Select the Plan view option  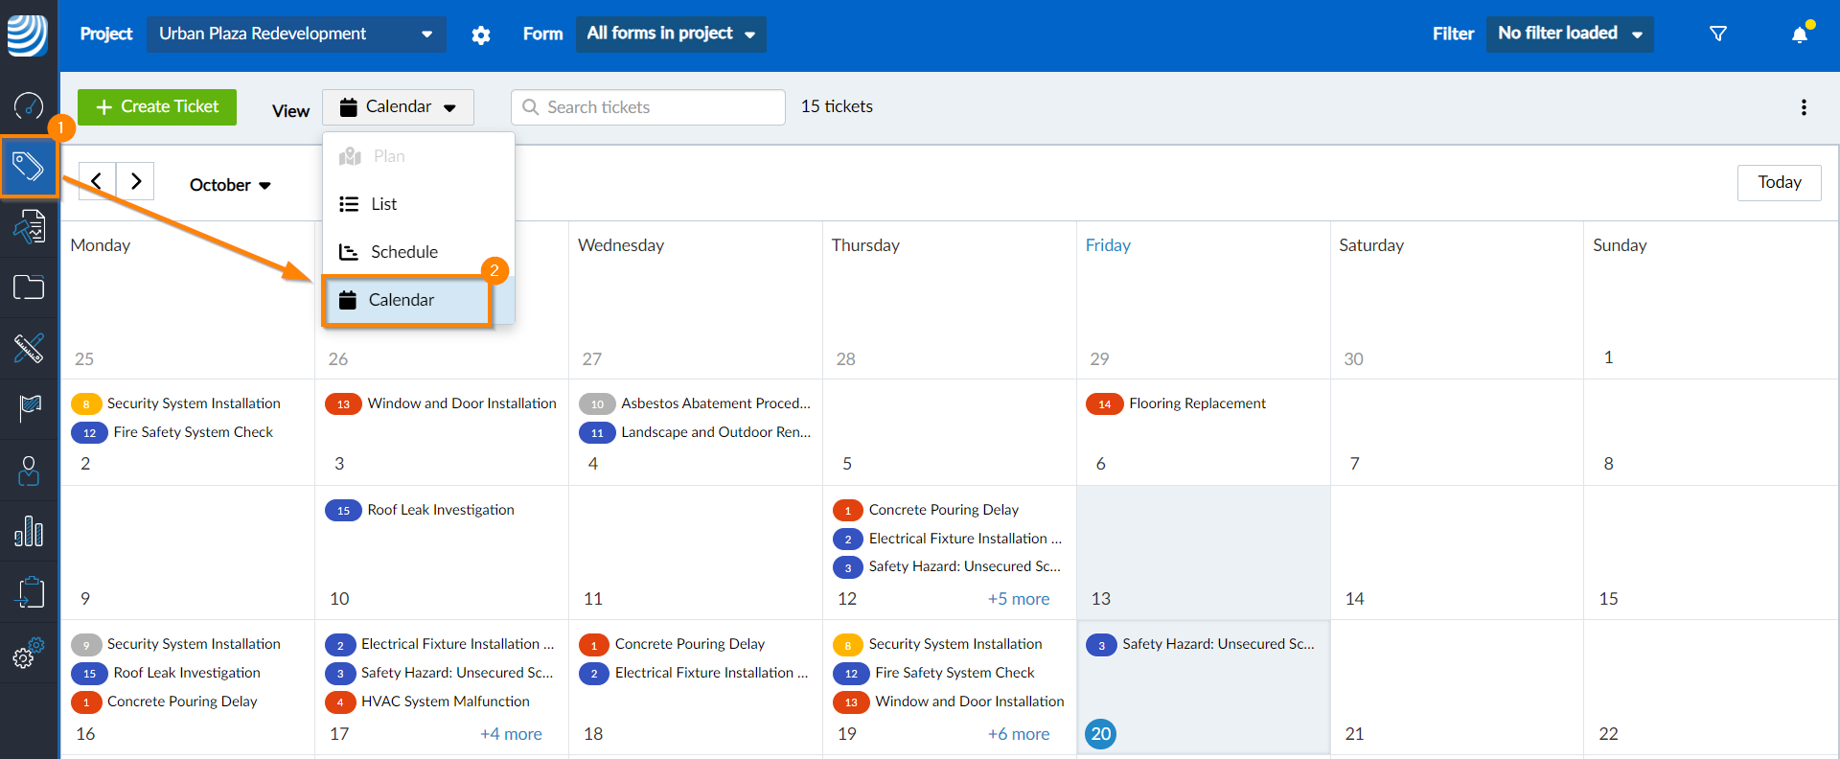pyautogui.click(x=419, y=156)
